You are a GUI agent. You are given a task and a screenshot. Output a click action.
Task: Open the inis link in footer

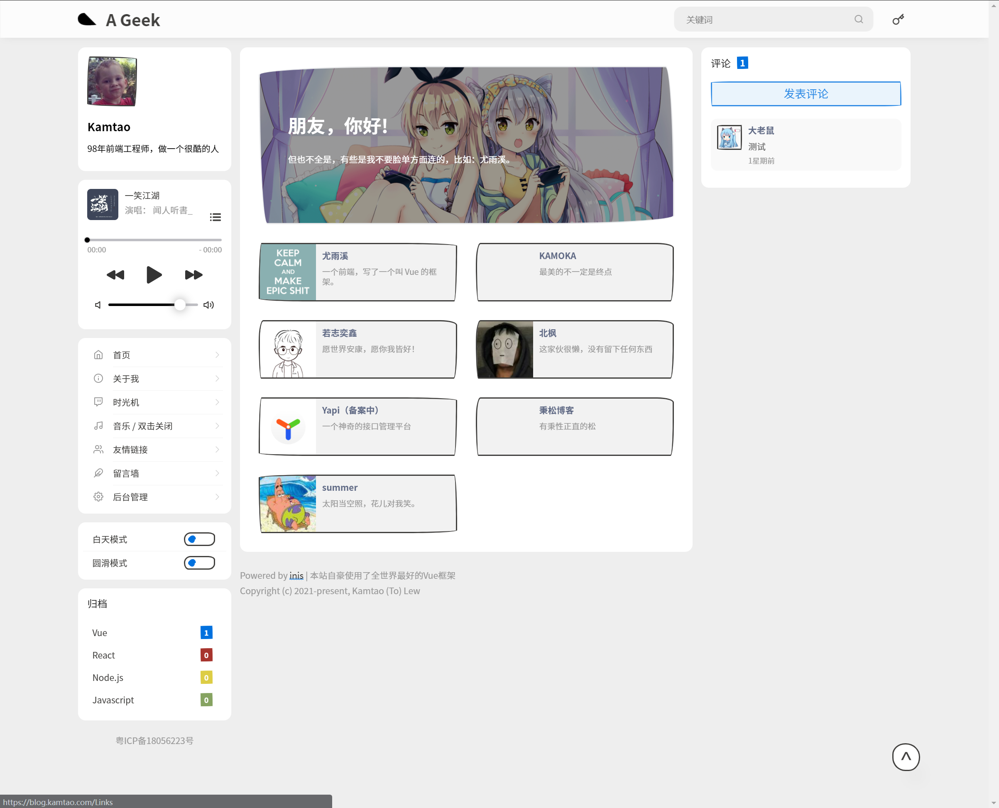click(x=296, y=575)
